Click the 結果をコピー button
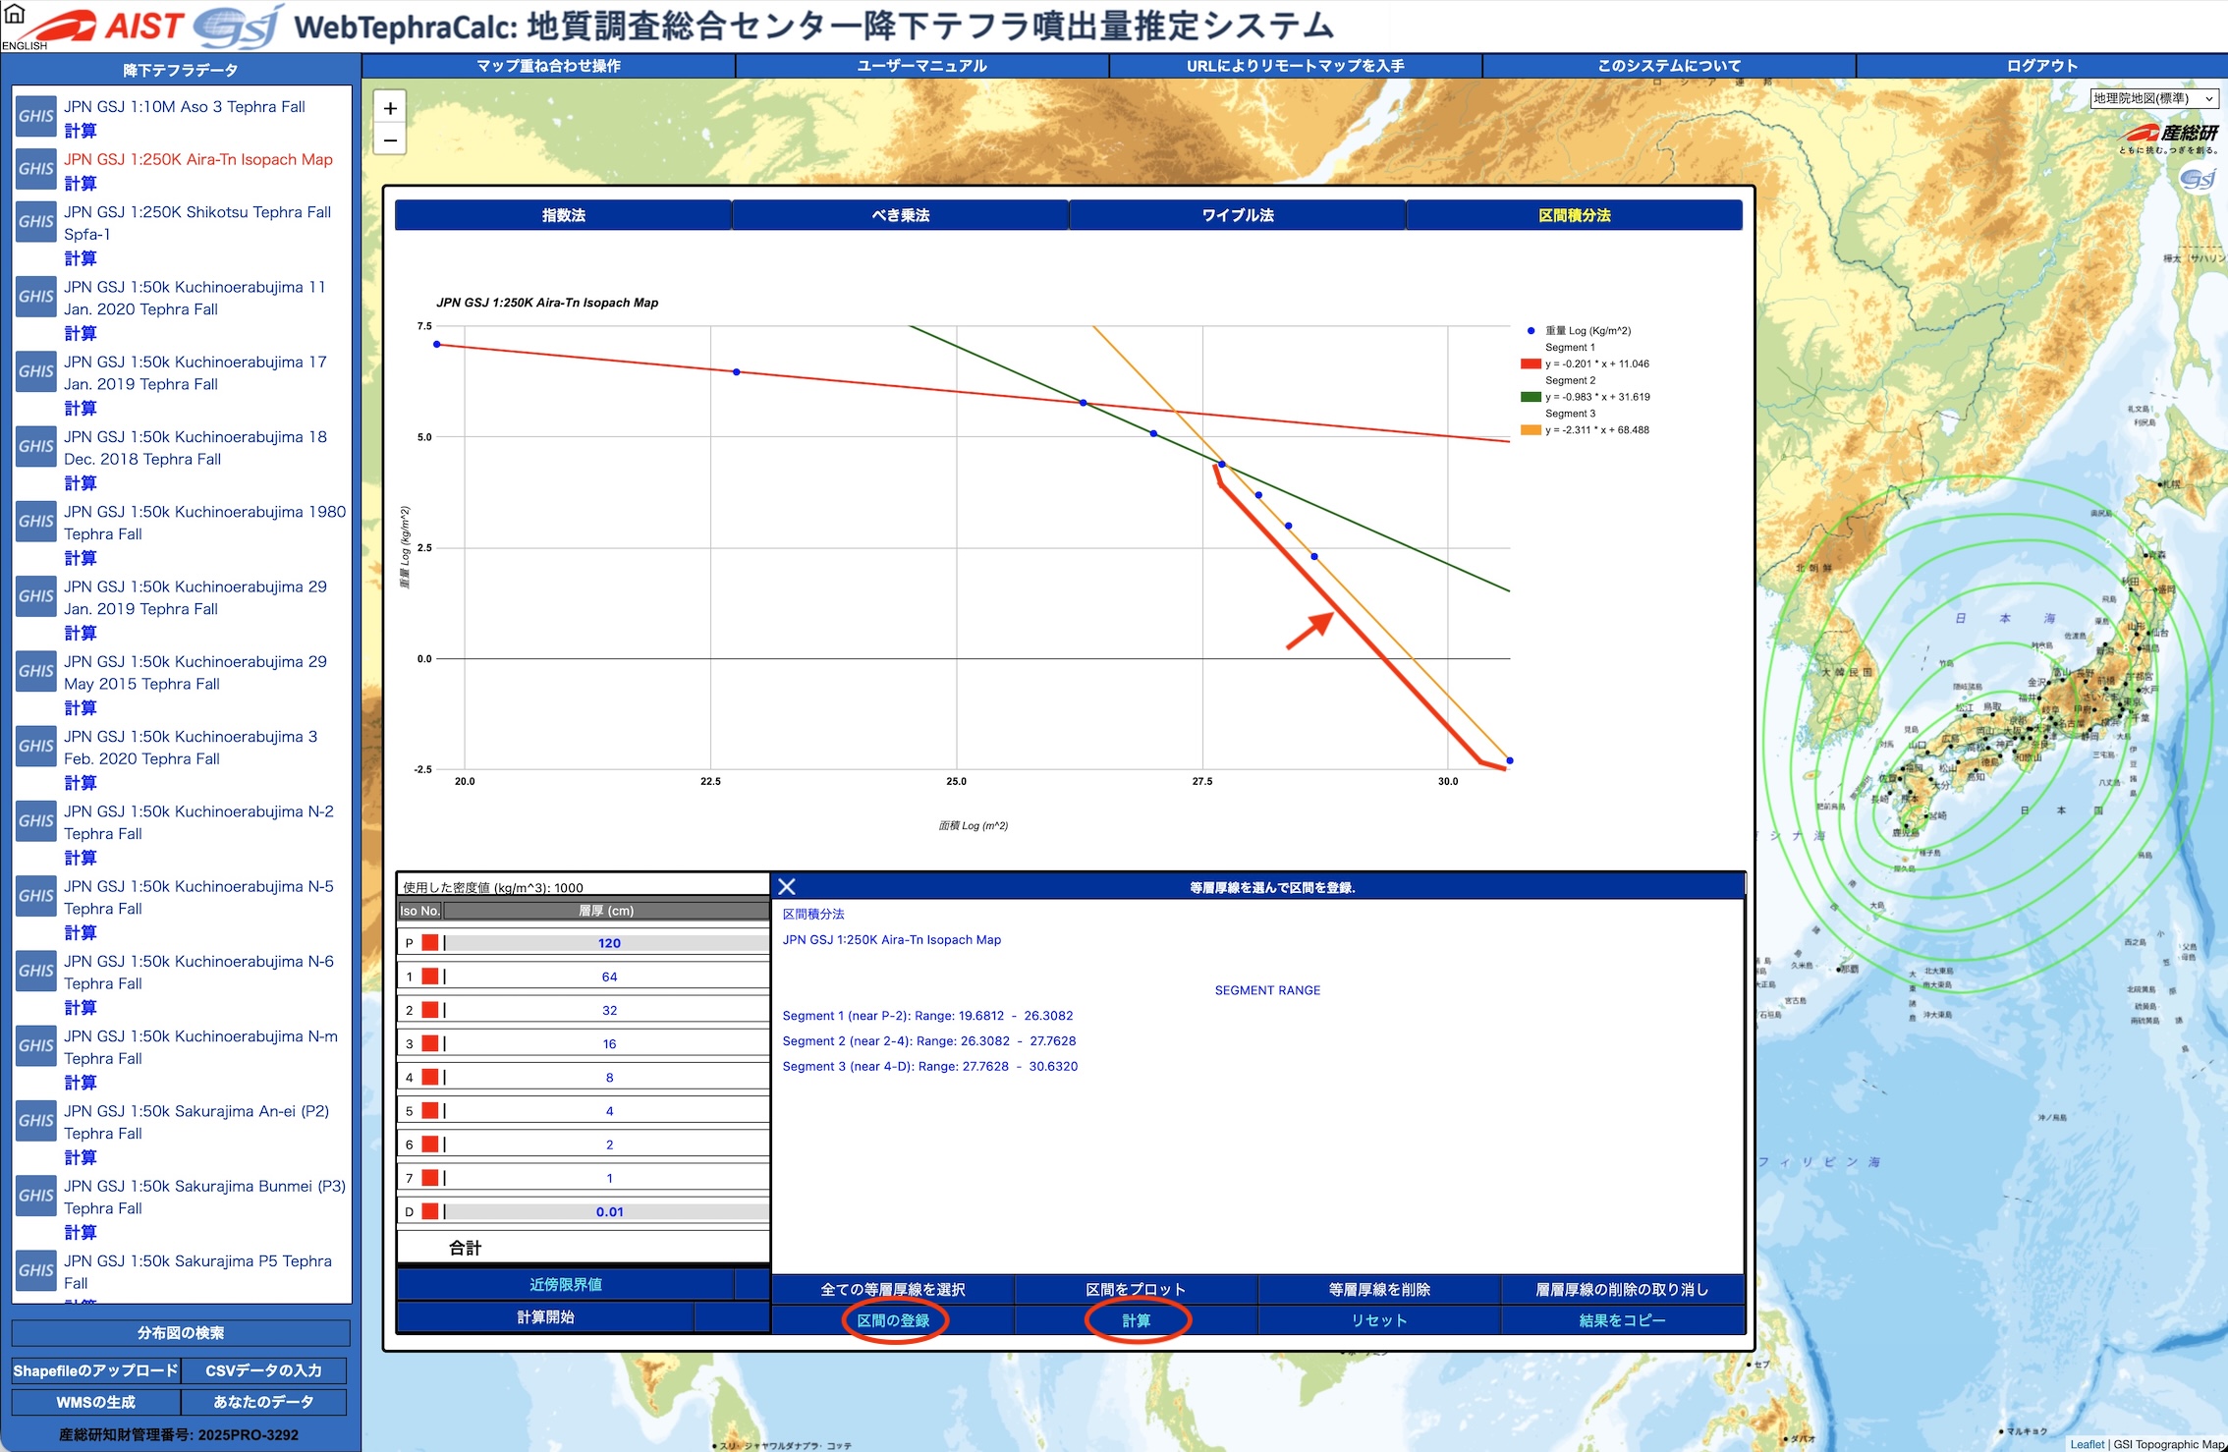Screen dimensions: 2228x1452 pyautogui.click(x=1622, y=1320)
